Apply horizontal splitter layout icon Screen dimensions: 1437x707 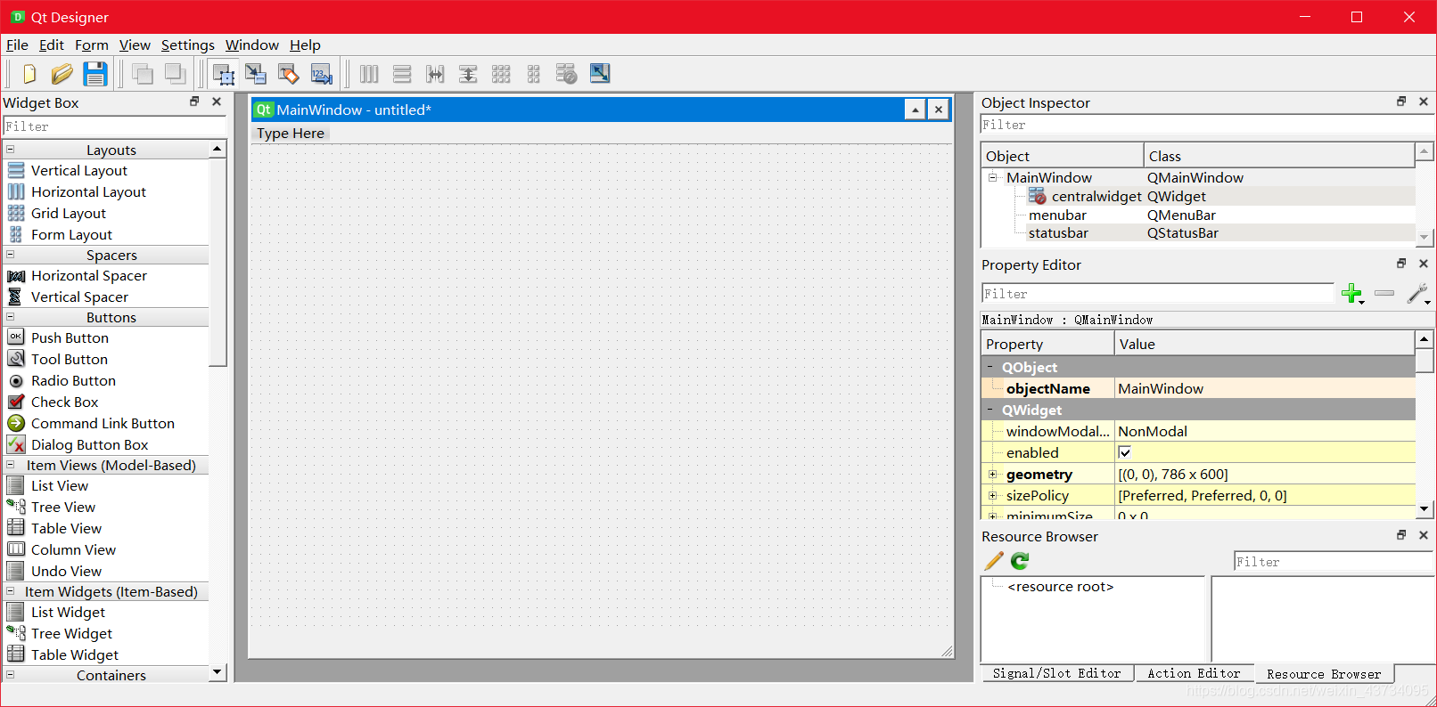[x=435, y=74]
